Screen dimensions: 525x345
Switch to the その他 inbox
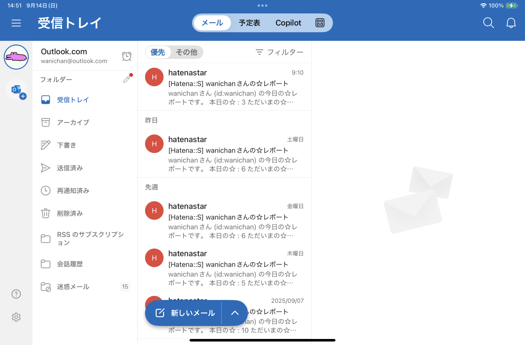pyautogui.click(x=186, y=52)
